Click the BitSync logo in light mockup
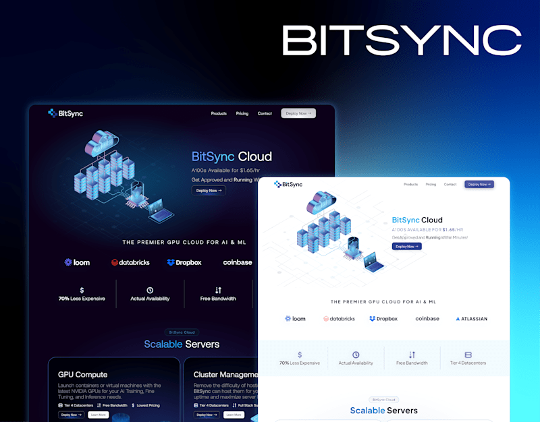540x422 pixels. pos(288,184)
